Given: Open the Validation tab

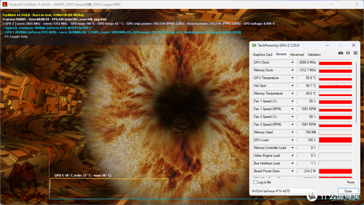Looking at the screenshot, I should [314, 55].
